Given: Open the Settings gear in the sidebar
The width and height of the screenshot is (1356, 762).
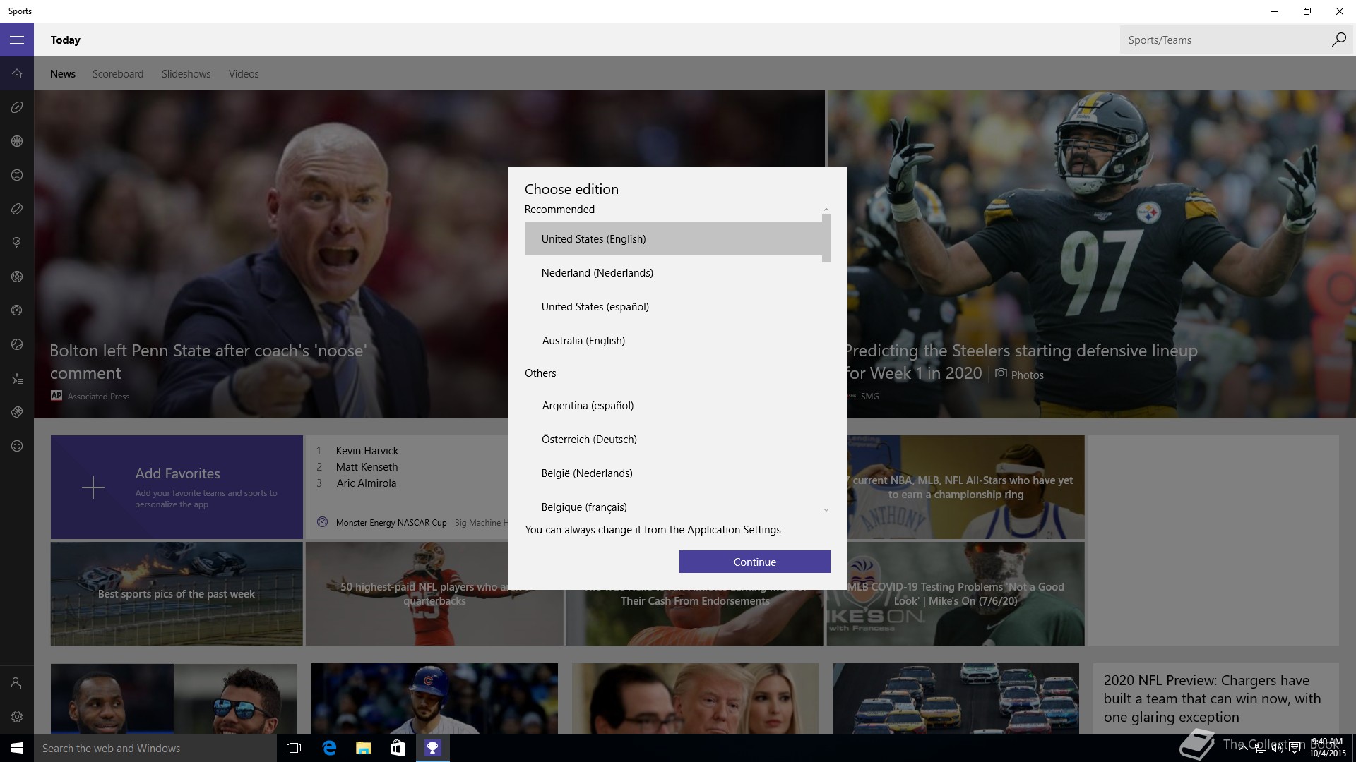Looking at the screenshot, I should [x=17, y=717].
